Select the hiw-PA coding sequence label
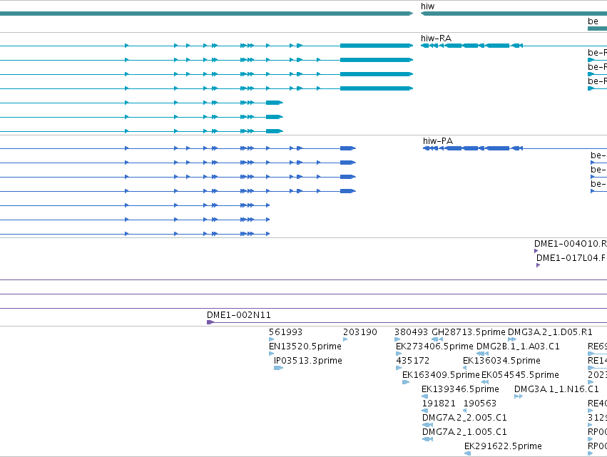The height and width of the screenshot is (457, 607). pyautogui.click(x=438, y=141)
